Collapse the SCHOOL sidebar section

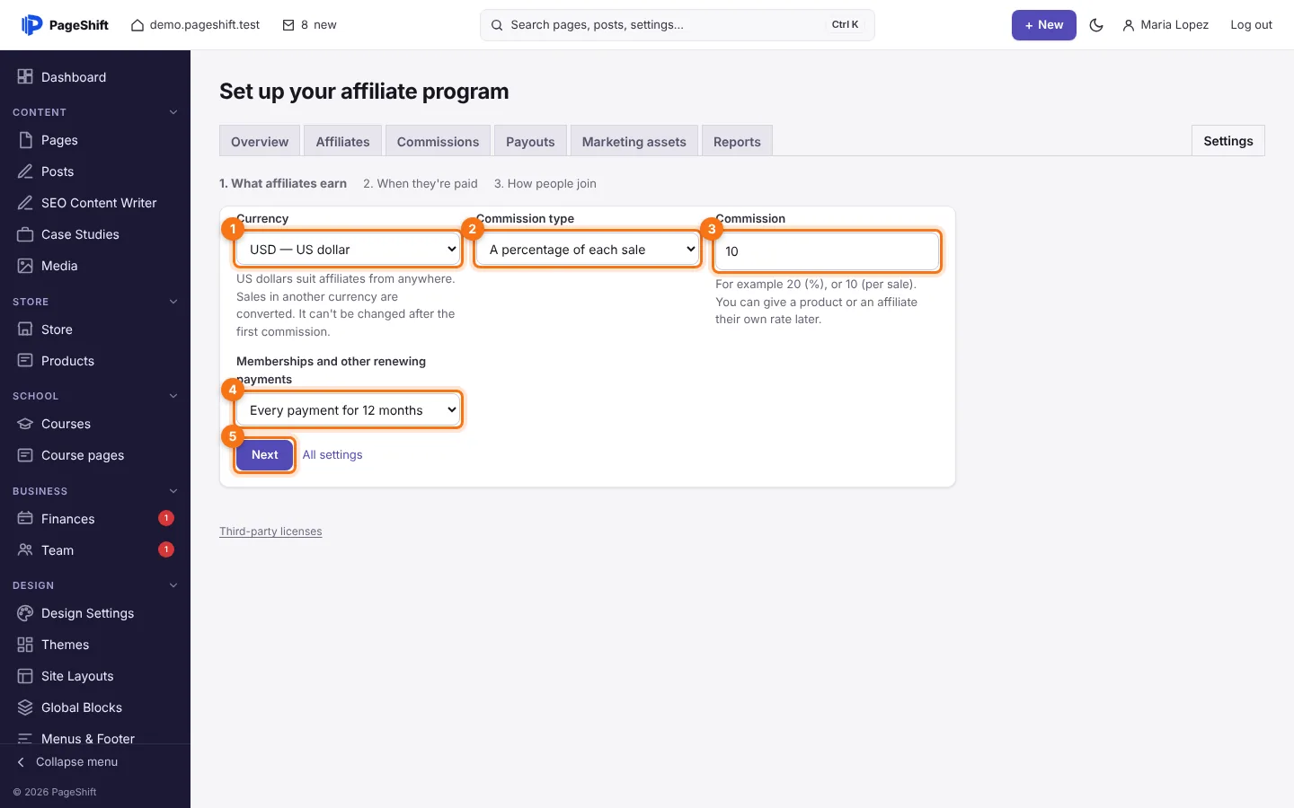173,396
